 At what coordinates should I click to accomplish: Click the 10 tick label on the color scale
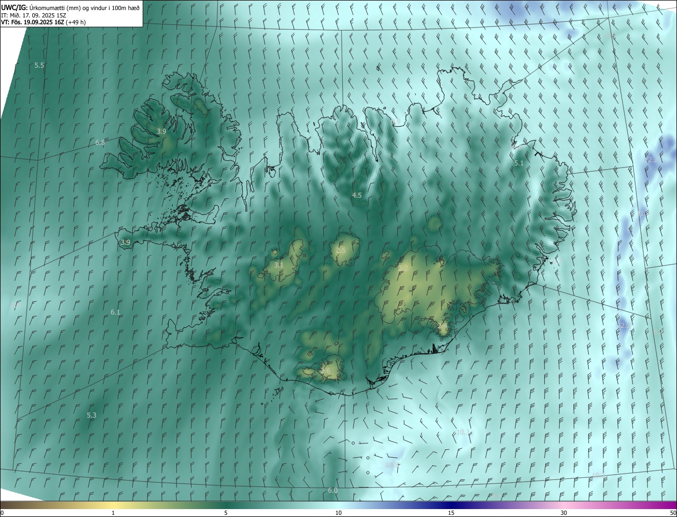coord(338,513)
